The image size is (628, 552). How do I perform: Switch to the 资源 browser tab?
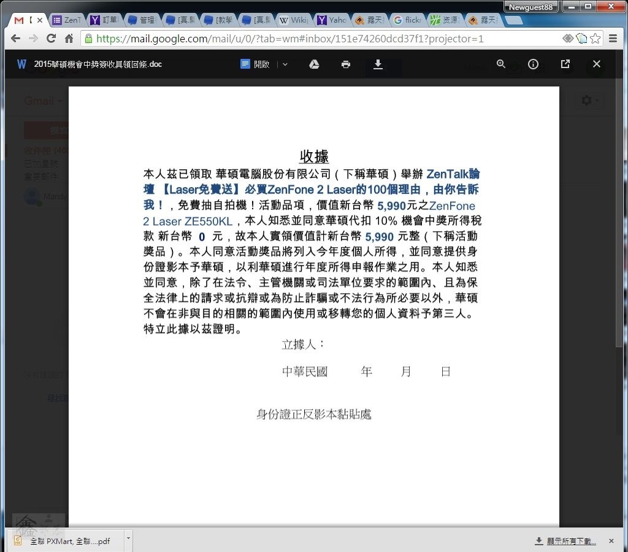click(445, 20)
